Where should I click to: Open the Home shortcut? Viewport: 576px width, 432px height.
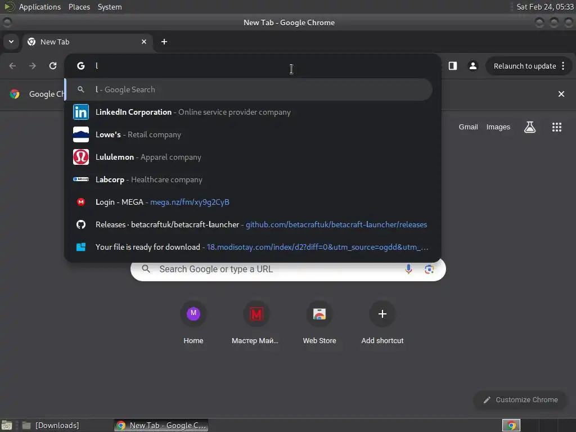coord(193,322)
